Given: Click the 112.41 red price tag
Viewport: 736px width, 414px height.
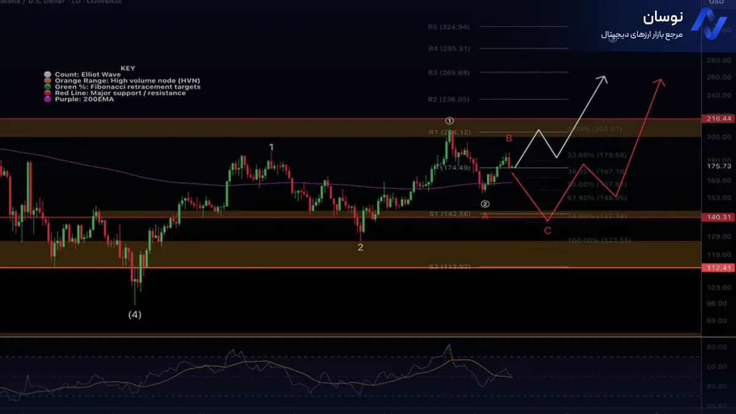Looking at the screenshot, I should pos(719,267).
